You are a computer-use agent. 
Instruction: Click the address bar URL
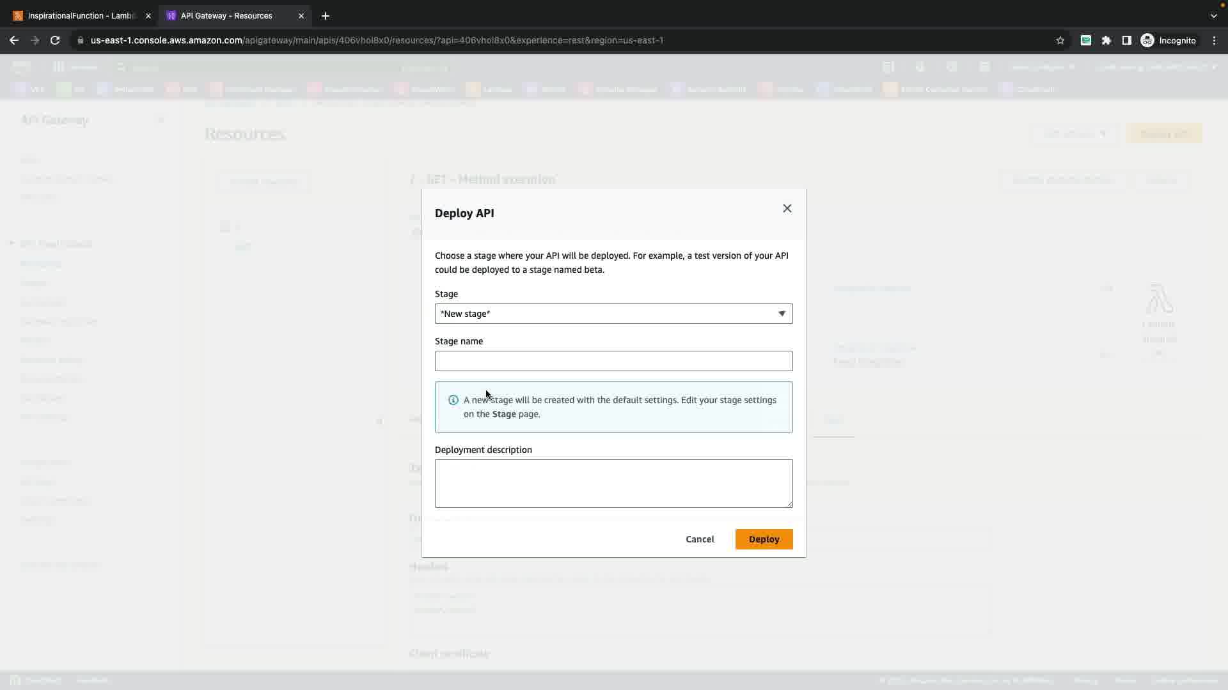pyautogui.click(x=377, y=40)
